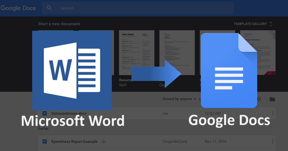The height and width of the screenshot is (151, 288).
Task: Open the Eyewitness Report Example document
Action: pyautogui.click(x=74, y=141)
